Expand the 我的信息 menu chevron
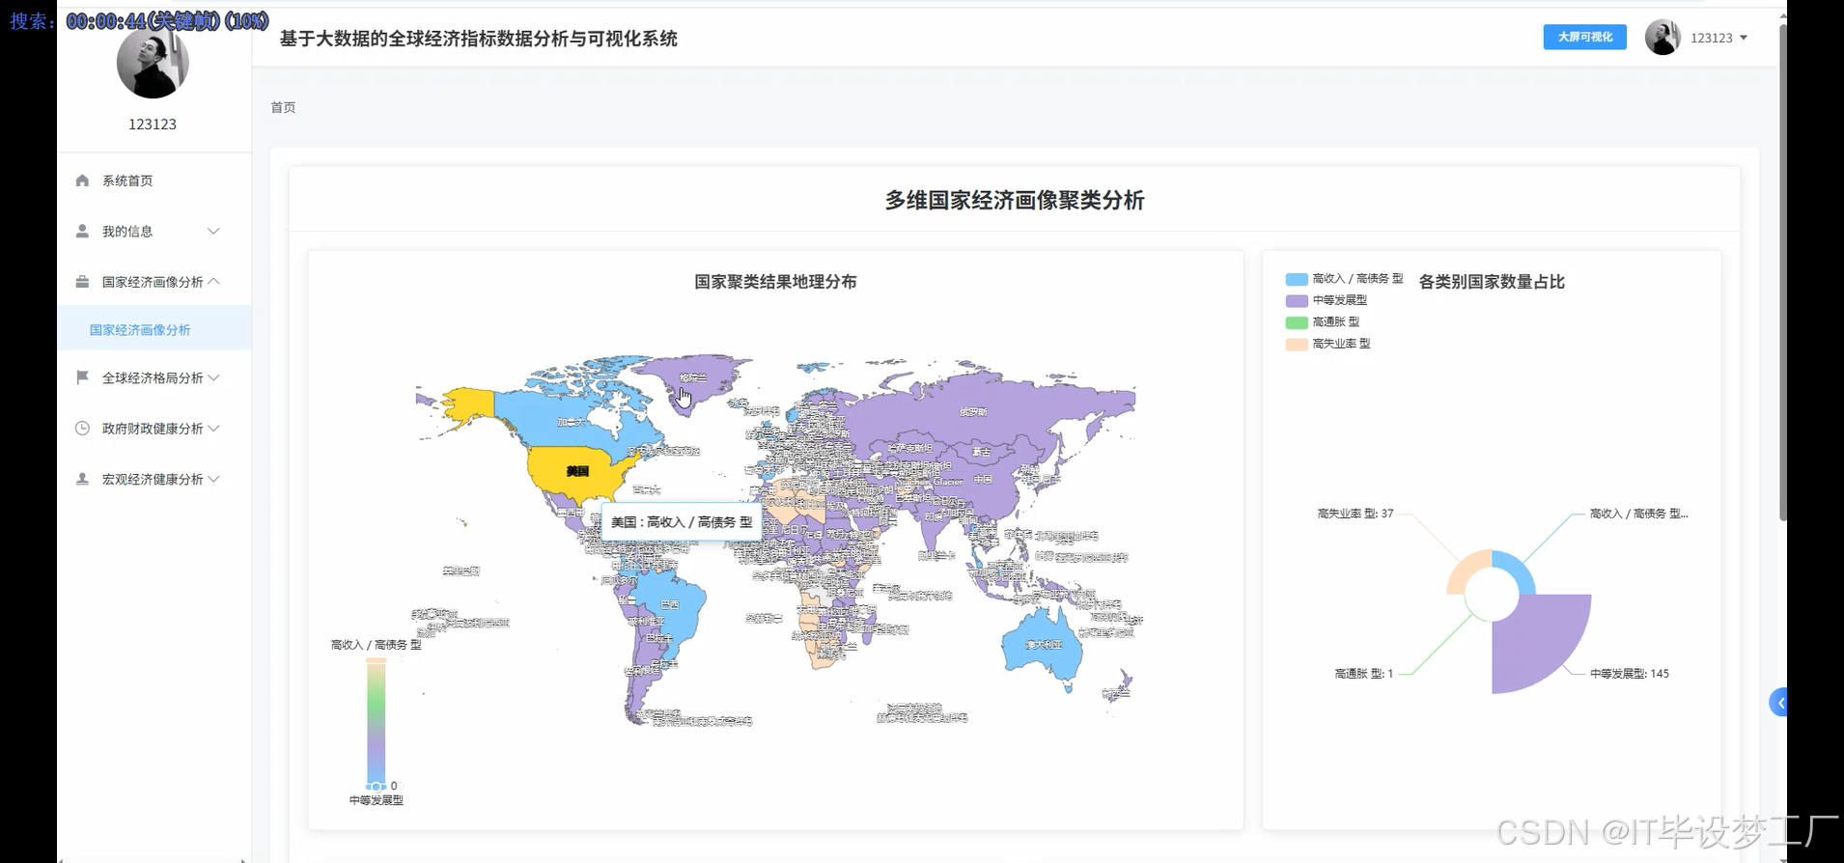The image size is (1844, 863). tap(213, 231)
